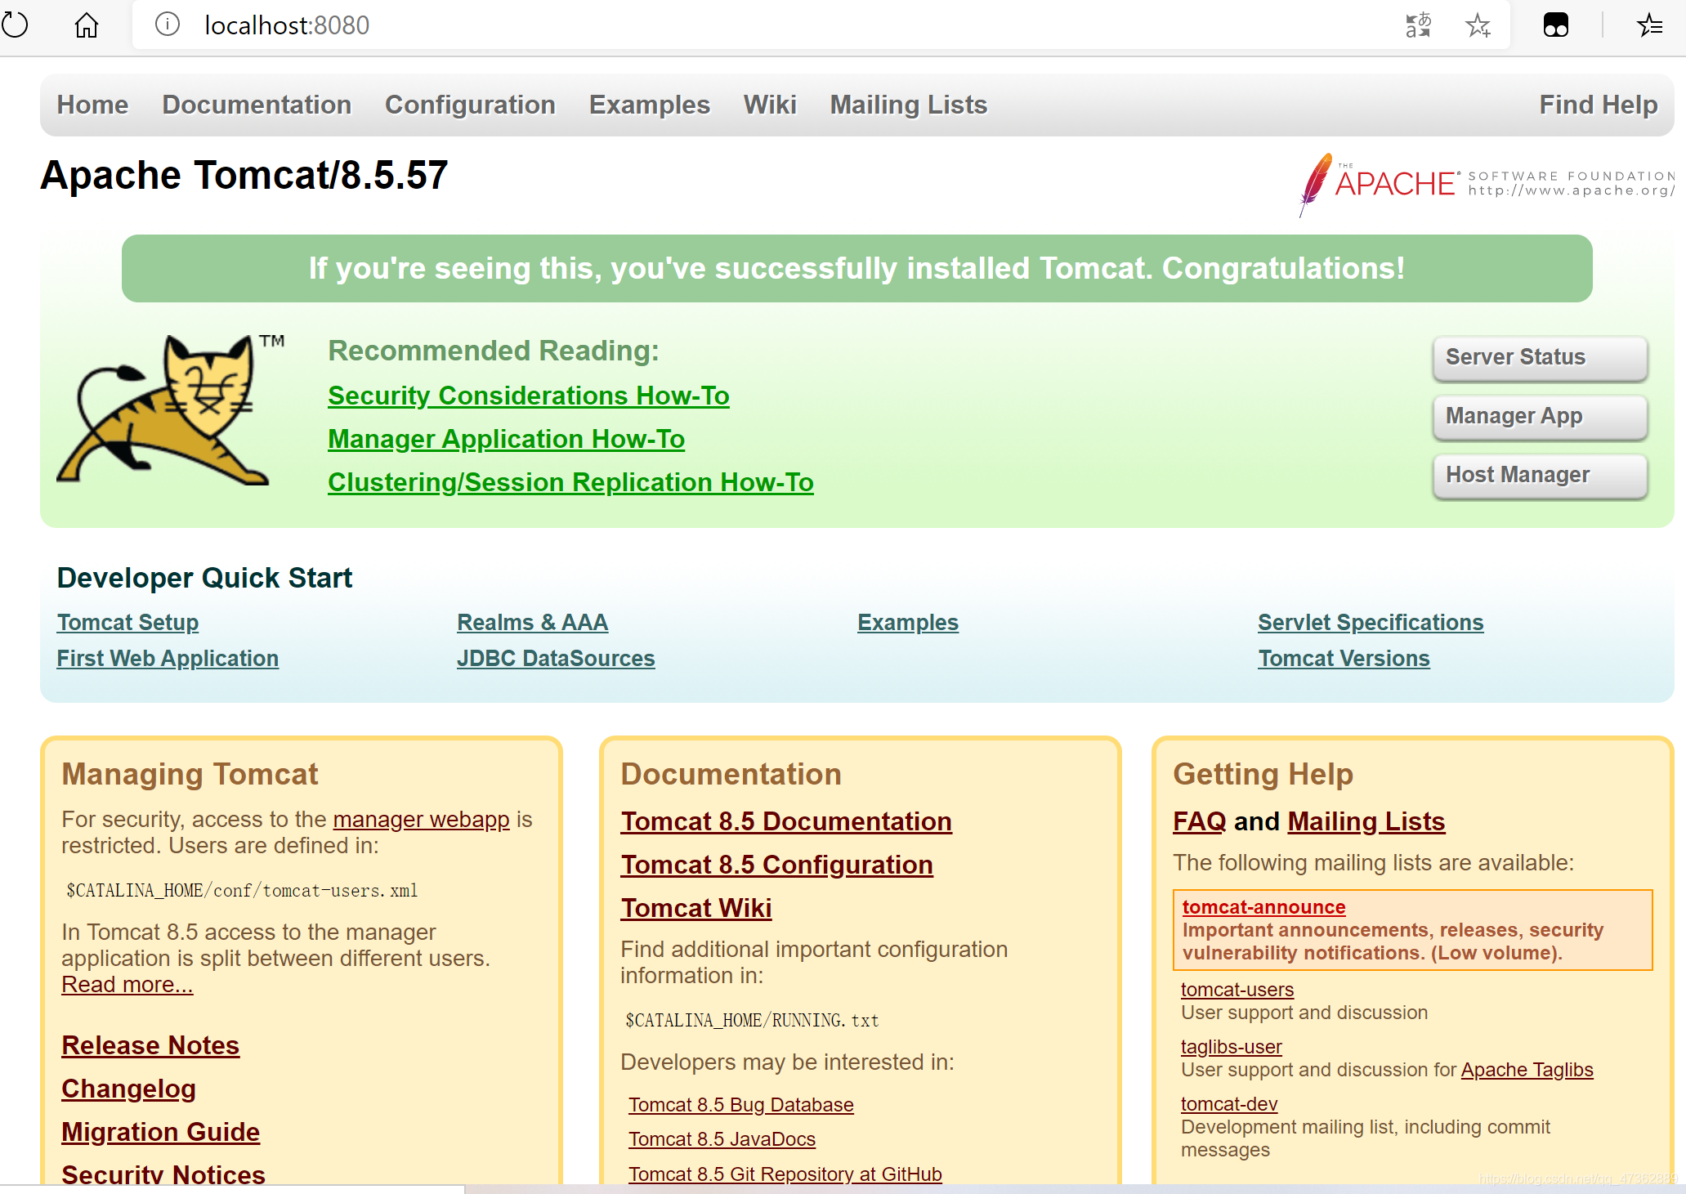Open Manager Application How-To link

tap(506, 439)
